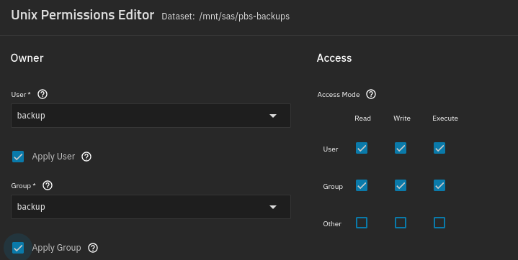Open Access Mode help icon

tap(371, 94)
